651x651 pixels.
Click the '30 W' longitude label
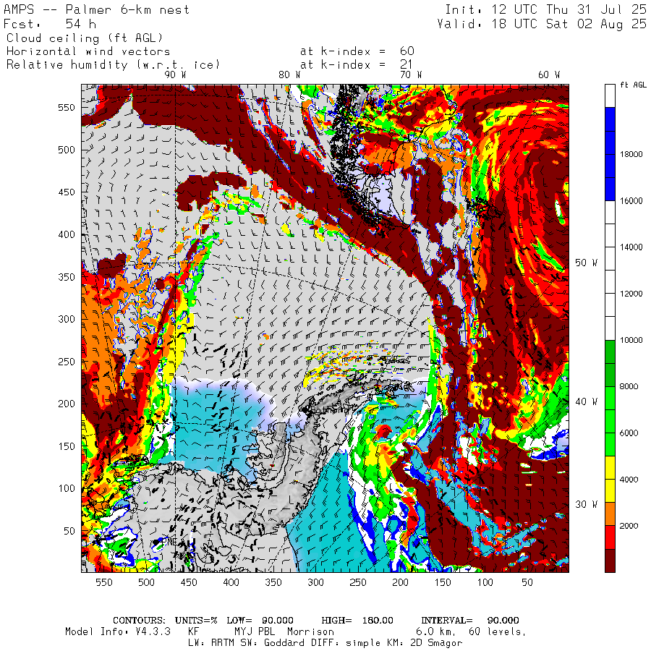coord(586,504)
